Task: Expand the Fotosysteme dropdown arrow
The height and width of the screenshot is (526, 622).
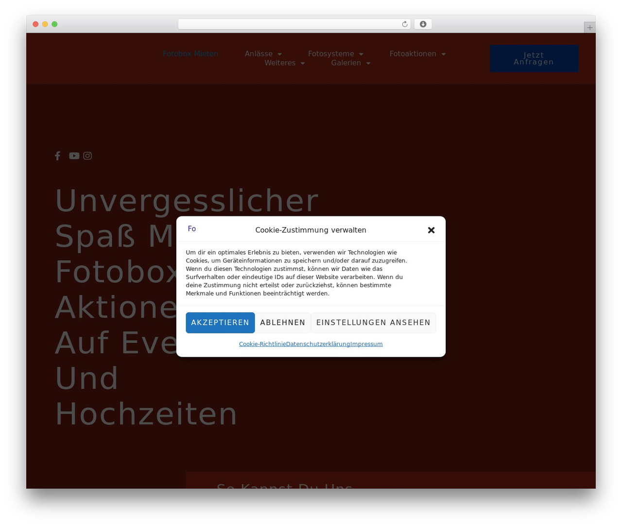Action: [x=361, y=54]
